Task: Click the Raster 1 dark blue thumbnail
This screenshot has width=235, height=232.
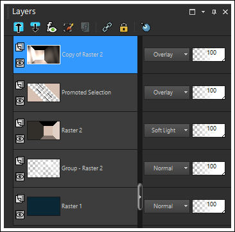Action: coord(44,206)
